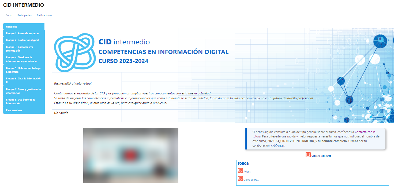Viewport: 394px width, 192px height.
Task: Click the Glosario del curso book icon
Action: pyautogui.click(x=308, y=155)
